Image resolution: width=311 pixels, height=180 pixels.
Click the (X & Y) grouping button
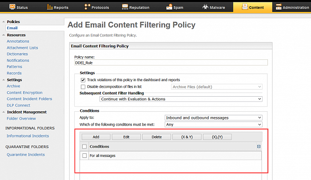tap(187, 137)
